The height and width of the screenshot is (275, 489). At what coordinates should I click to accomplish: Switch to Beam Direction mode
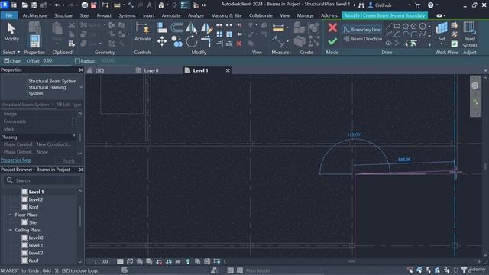tap(362, 39)
